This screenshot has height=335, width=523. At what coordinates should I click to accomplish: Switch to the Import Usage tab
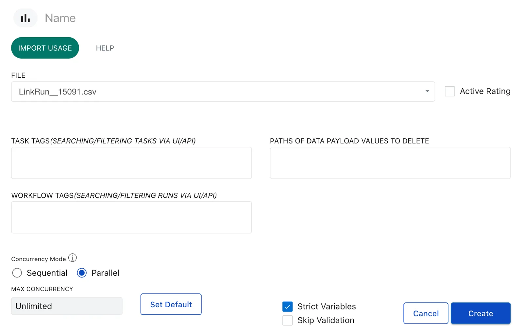point(45,48)
